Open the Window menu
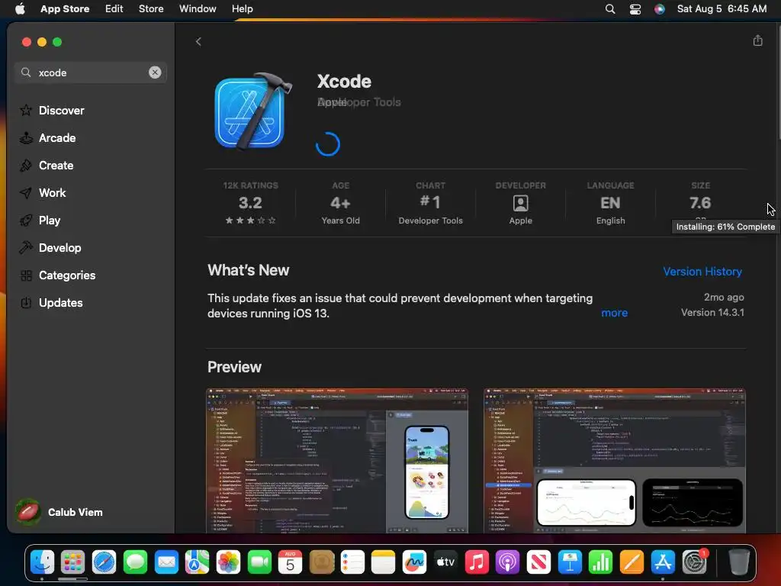The image size is (781, 586). point(198,8)
